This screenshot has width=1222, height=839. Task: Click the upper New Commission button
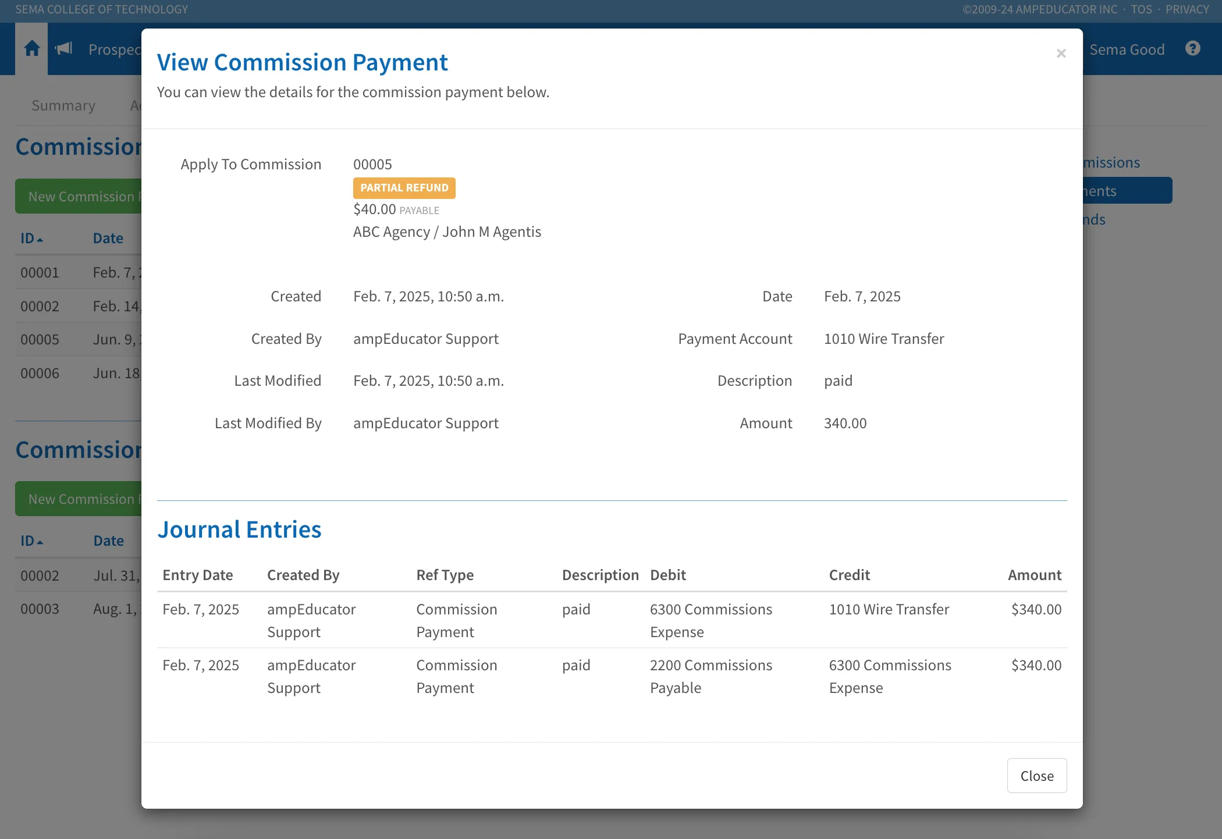pyautogui.click(x=79, y=197)
